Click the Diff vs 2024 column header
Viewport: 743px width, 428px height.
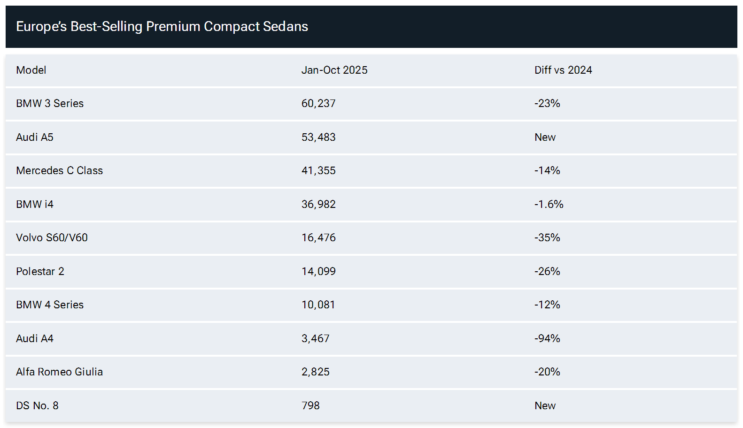(x=563, y=70)
